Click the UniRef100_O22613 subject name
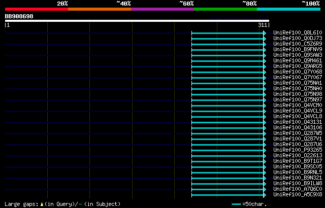 (x=298, y=156)
